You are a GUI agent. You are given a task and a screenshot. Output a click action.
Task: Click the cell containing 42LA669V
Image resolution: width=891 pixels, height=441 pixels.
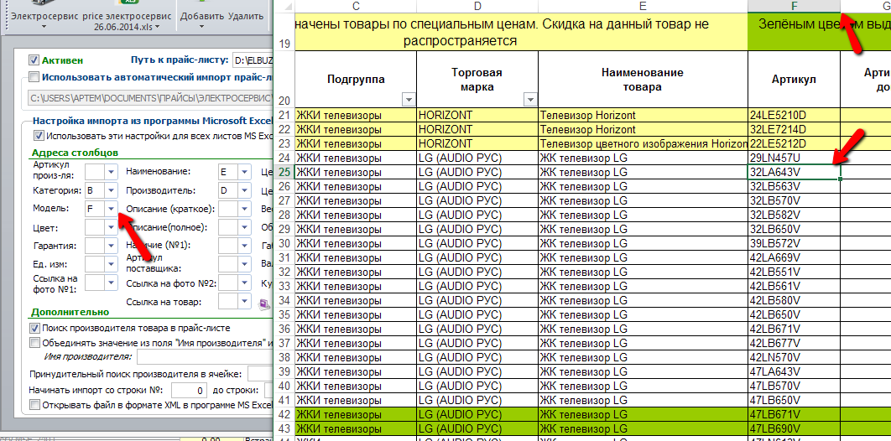794,257
